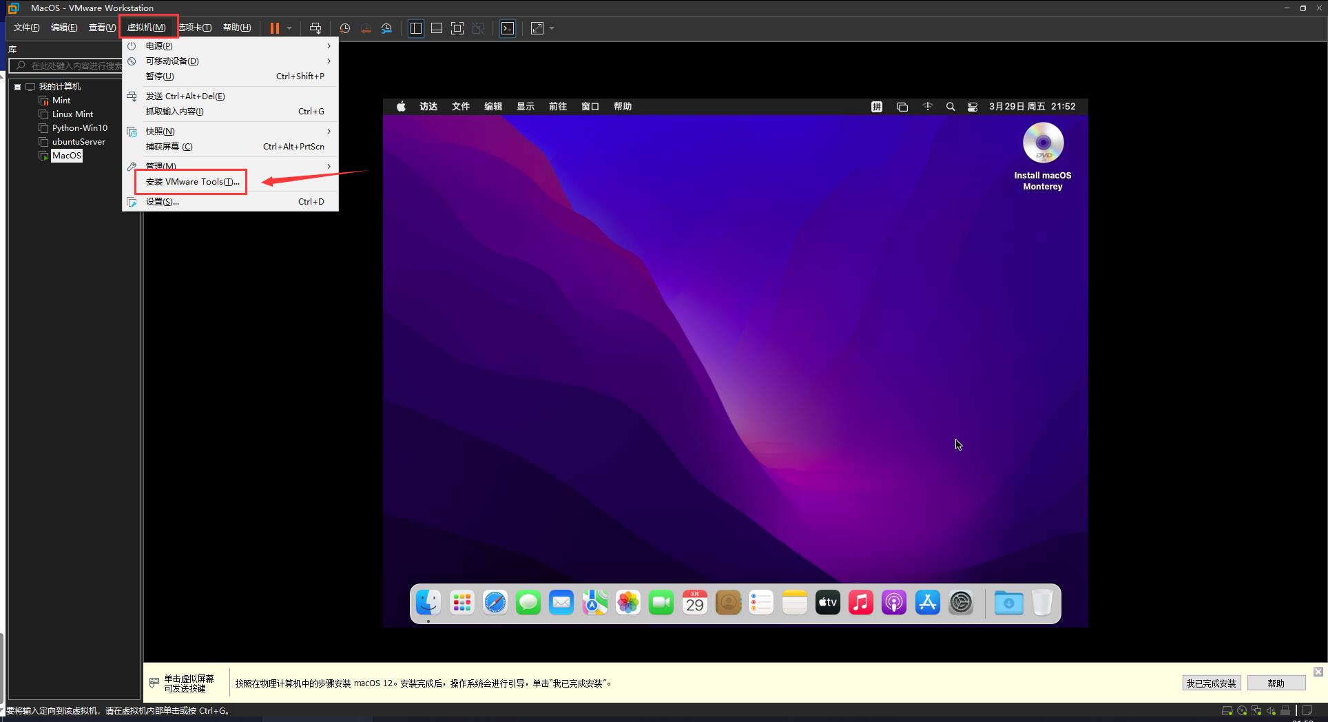Select the ubuntuServer virtual machine in library
Image resolution: width=1328 pixels, height=722 pixels.
pyautogui.click(x=79, y=142)
